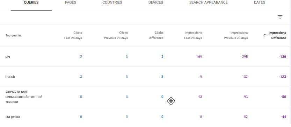Viewport: 291px width, 127px height.
Task: Sort by Impressions Last 28 days header
Action: tap(193, 35)
